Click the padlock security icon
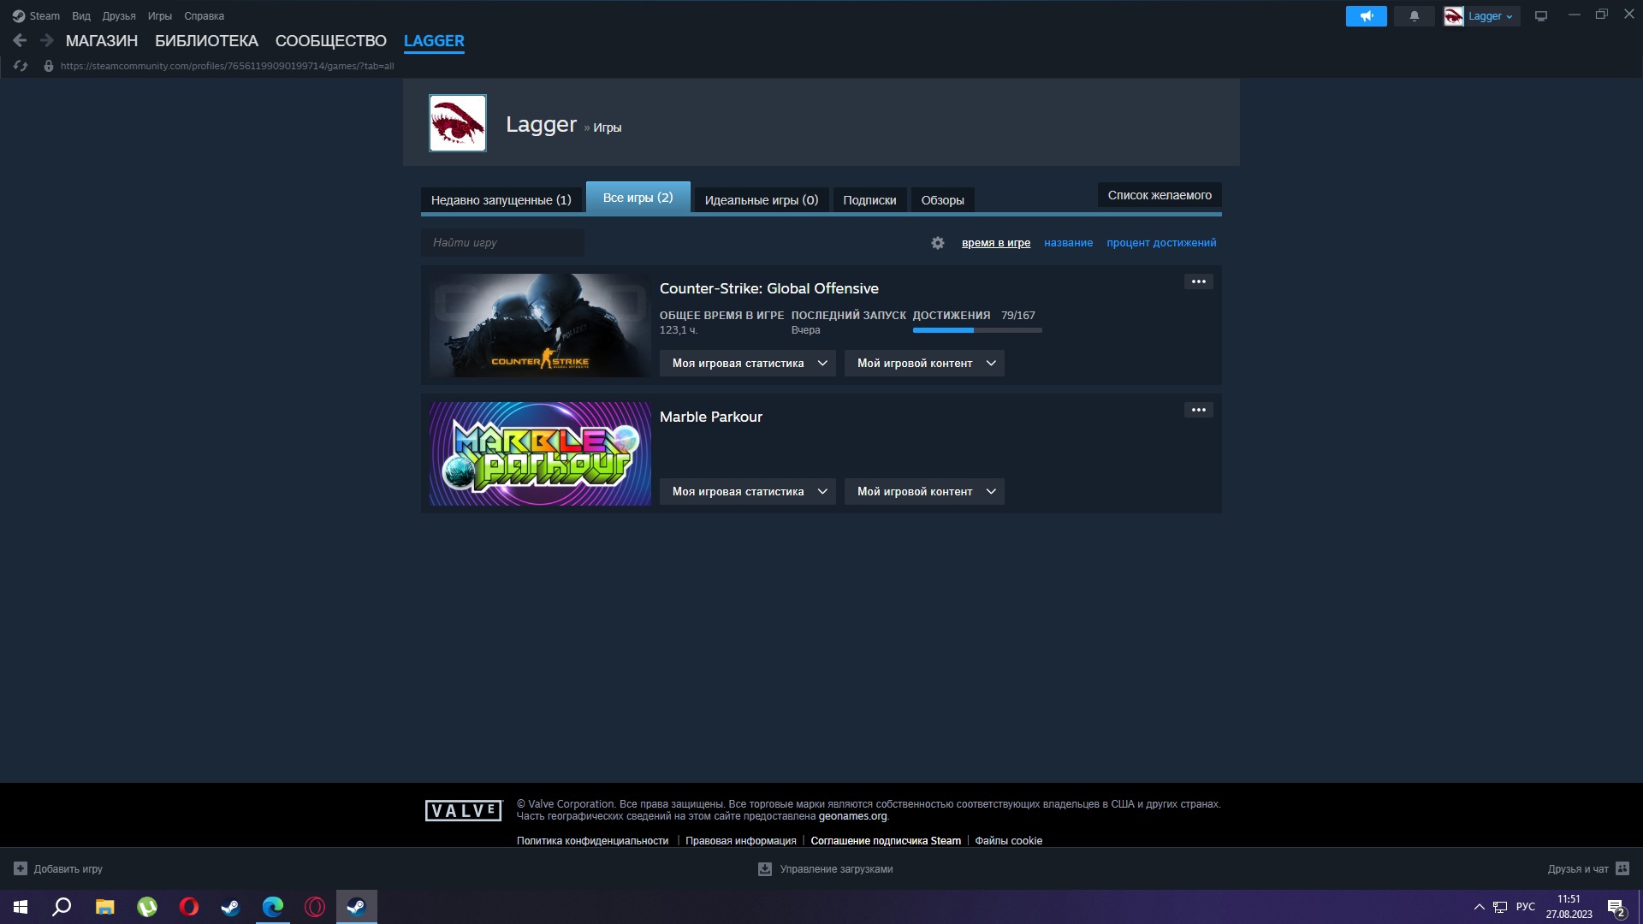Screen dimensions: 1643x924 (49, 66)
